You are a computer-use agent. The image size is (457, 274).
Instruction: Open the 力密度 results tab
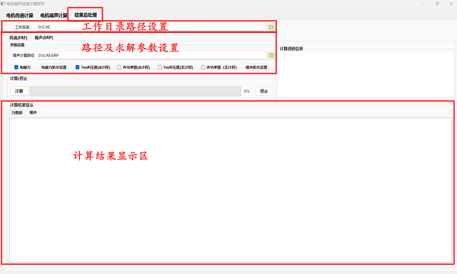click(x=17, y=112)
